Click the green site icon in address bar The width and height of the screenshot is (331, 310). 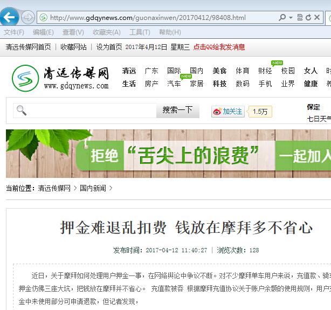44,17
